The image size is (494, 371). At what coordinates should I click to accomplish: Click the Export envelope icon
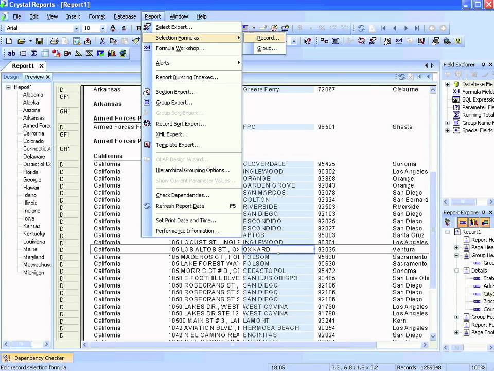pos(87,41)
